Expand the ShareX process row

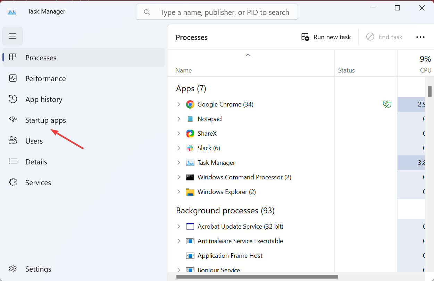(x=179, y=134)
